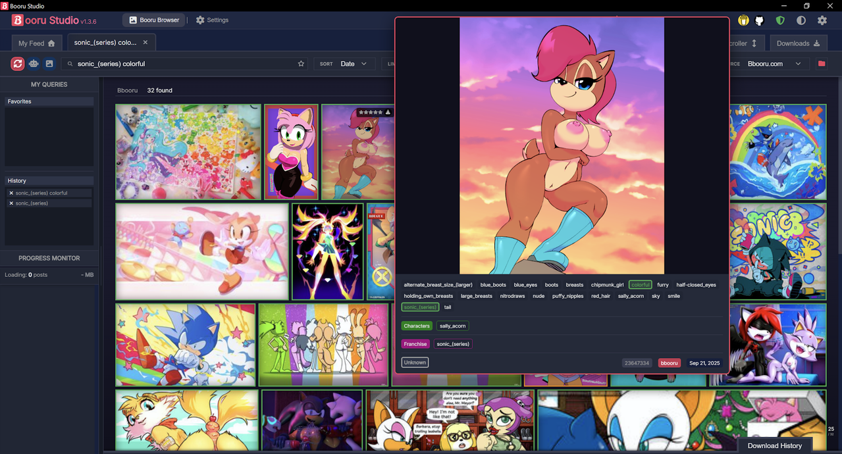Click the post ID 23647334 badge

[x=637, y=363]
